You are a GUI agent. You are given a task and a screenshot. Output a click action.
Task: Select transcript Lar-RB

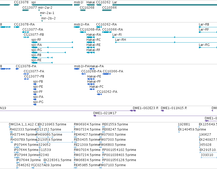point(204,24)
